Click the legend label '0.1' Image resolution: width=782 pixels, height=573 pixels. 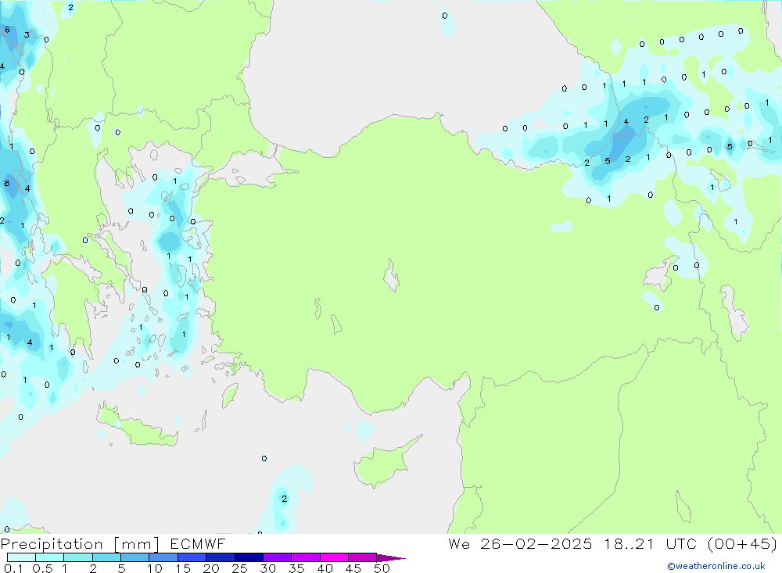click(x=13, y=568)
